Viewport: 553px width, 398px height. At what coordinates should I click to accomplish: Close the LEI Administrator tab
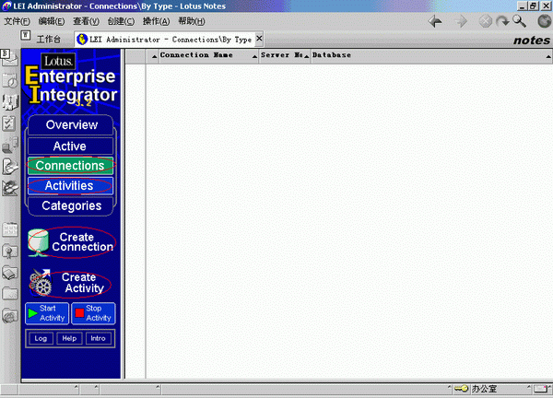[259, 39]
